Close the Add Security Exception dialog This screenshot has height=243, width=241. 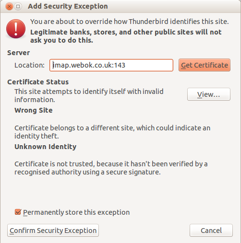pos(9,7)
